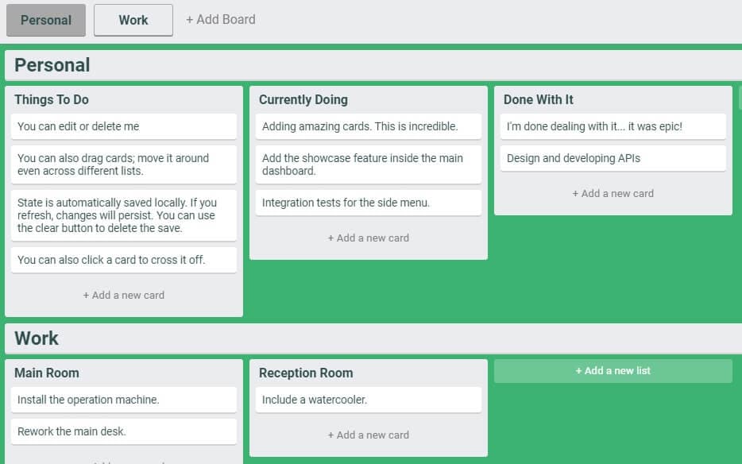This screenshot has width=742, height=464.
Task: Select the Work board title heading
Action: click(x=37, y=338)
